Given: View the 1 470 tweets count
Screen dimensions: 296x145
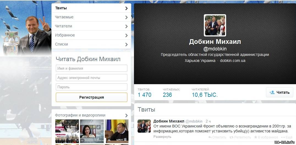Looking at the screenshot, I should 144,95.
